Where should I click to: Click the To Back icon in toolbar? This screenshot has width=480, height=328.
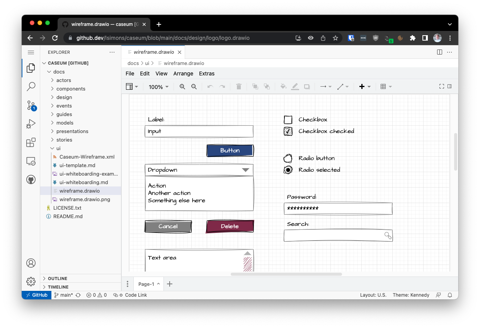[267, 87]
